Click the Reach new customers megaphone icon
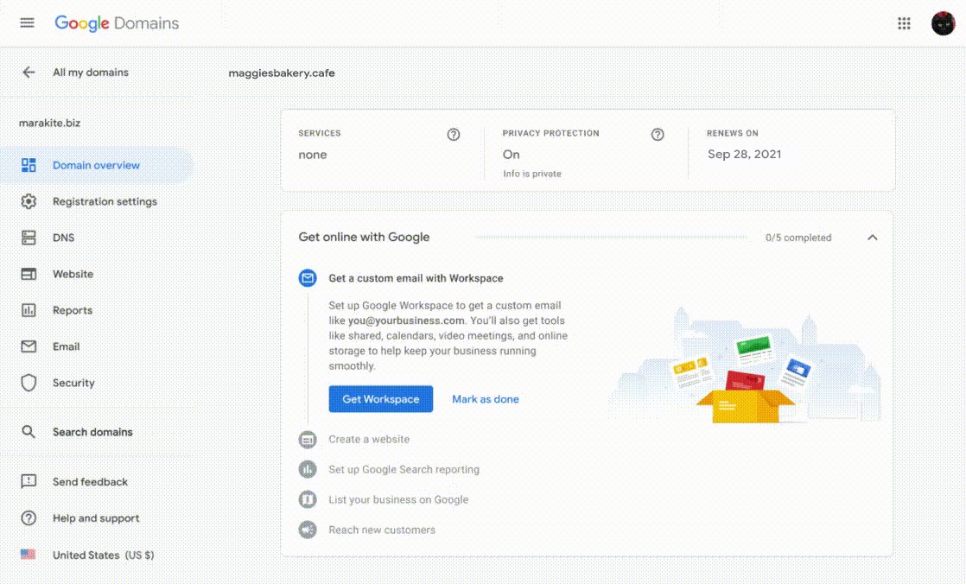966x584 pixels. point(308,530)
